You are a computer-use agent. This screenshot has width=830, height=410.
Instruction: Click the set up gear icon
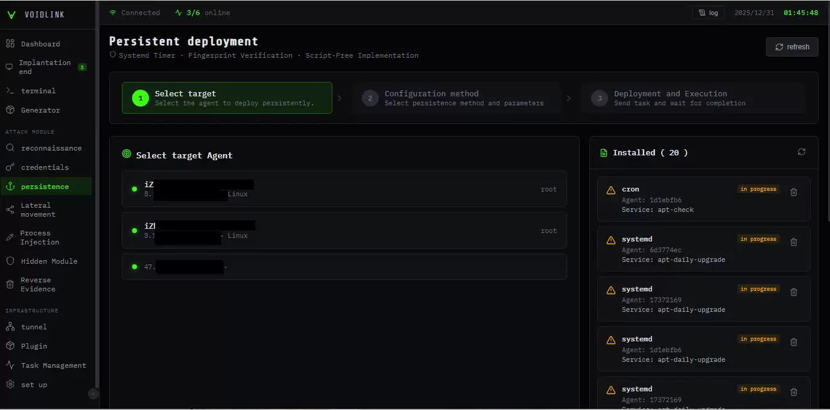10,385
